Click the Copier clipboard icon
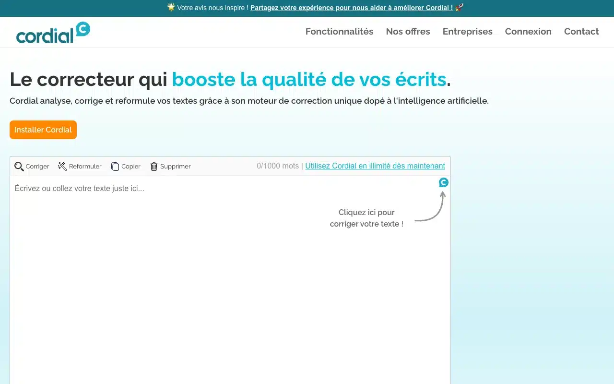The width and height of the screenshot is (614, 384). pos(115,167)
